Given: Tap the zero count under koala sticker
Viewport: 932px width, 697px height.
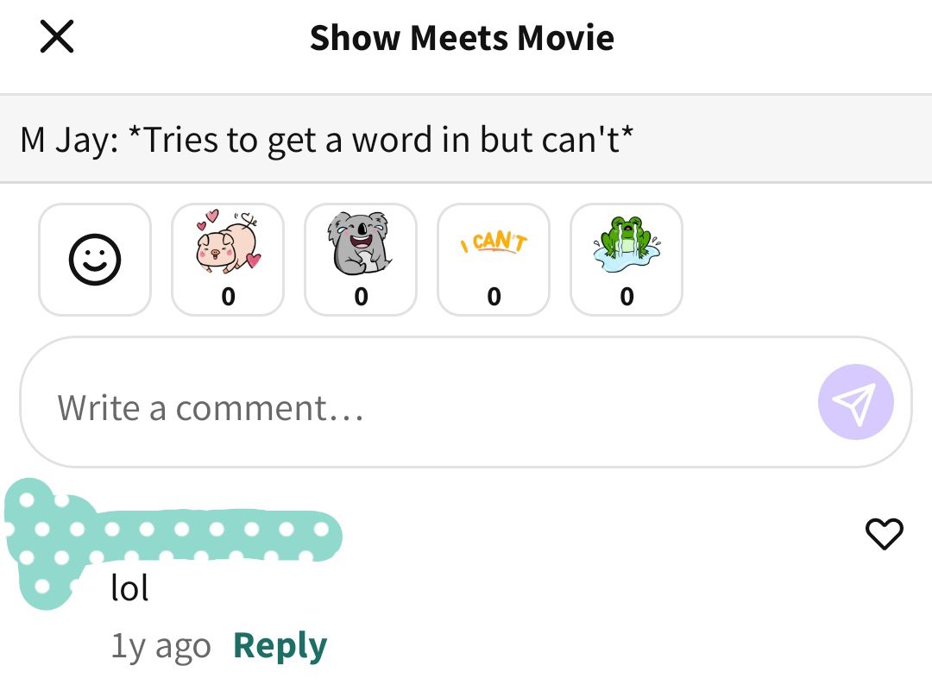Looking at the screenshot, I should [x=361, y=296].
